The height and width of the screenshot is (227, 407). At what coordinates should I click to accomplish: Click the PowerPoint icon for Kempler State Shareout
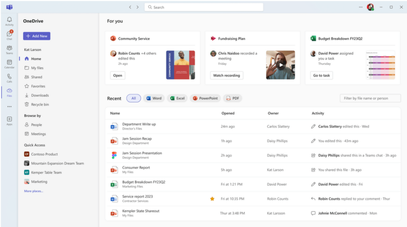point(114,213)
